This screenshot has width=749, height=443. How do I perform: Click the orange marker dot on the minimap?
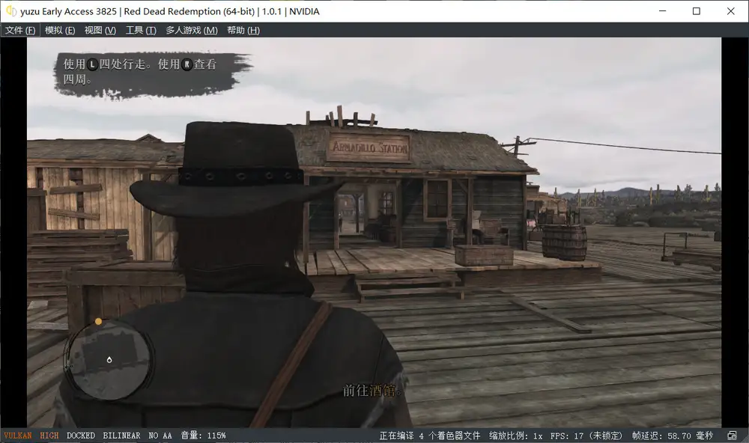coord(98,322)
